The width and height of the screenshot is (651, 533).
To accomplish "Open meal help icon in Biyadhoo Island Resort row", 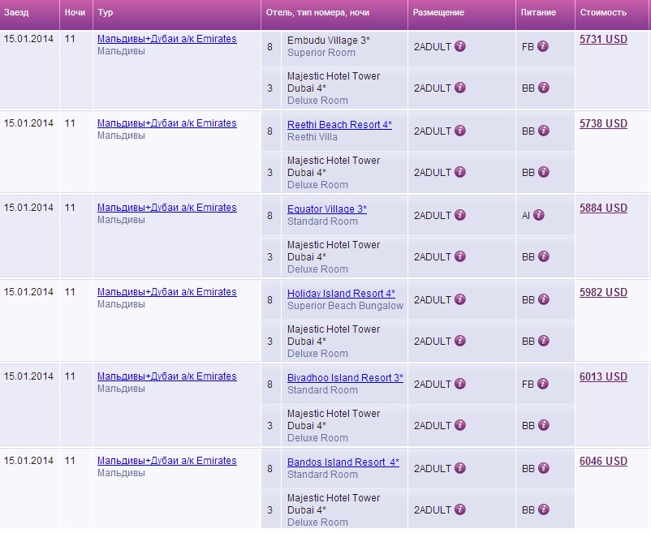I will [x=543, y=384].
